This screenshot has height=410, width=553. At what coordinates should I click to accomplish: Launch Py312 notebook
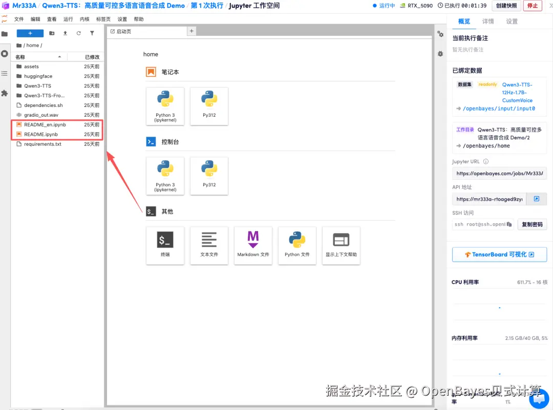coord(209,106)
